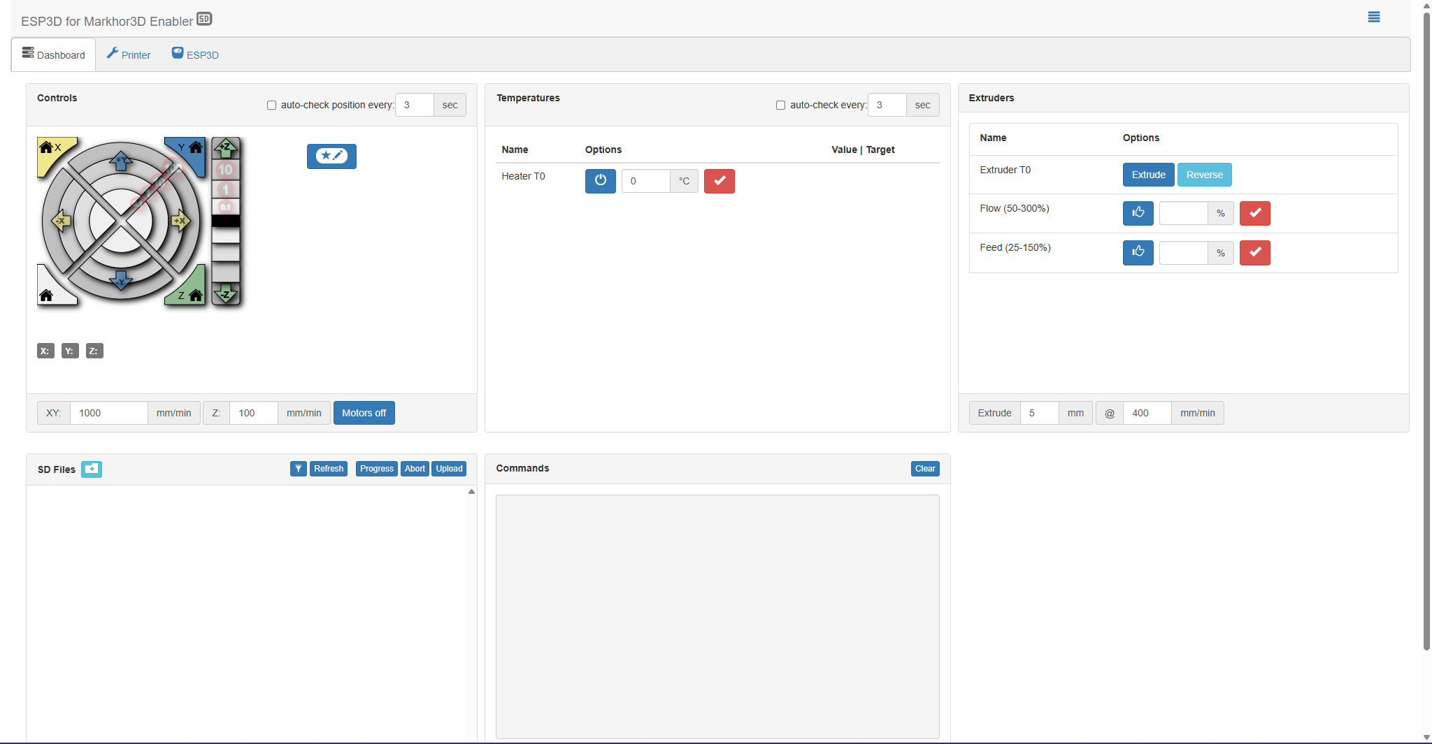Open the macro editor star-pencil button
The image size is (1432, 744).
point(331,156)
